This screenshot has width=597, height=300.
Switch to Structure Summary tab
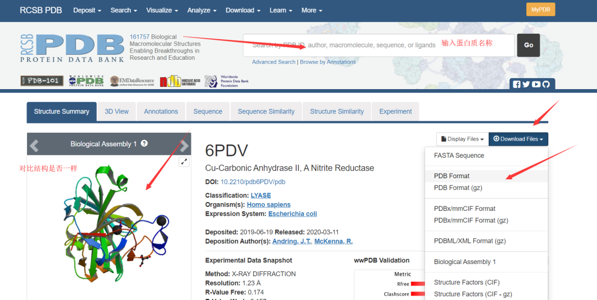(62, 111)
